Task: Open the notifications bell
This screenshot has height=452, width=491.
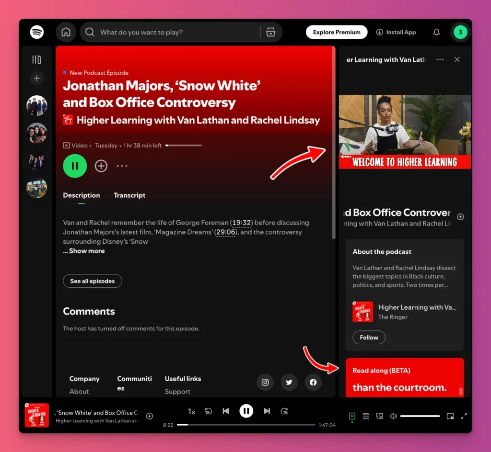Action: click(x=436, y=32)
